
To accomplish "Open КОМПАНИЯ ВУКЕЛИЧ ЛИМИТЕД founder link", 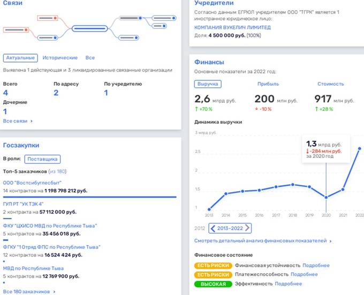I will [232, 27].
